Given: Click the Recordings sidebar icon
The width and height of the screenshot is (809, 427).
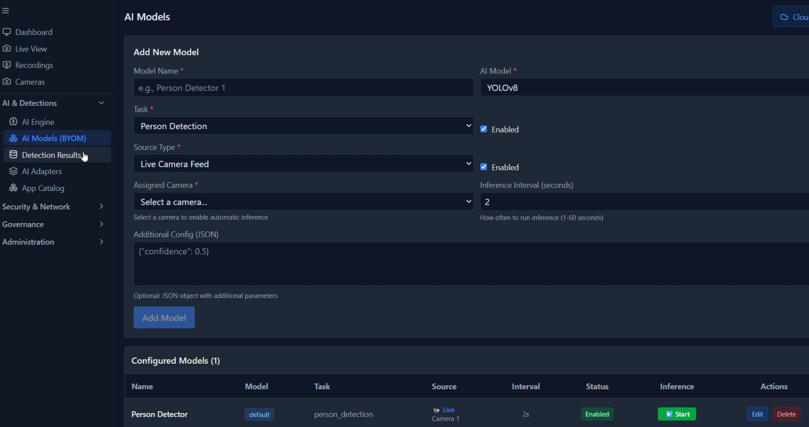Looking at the screenshot, I should point(7,65).
